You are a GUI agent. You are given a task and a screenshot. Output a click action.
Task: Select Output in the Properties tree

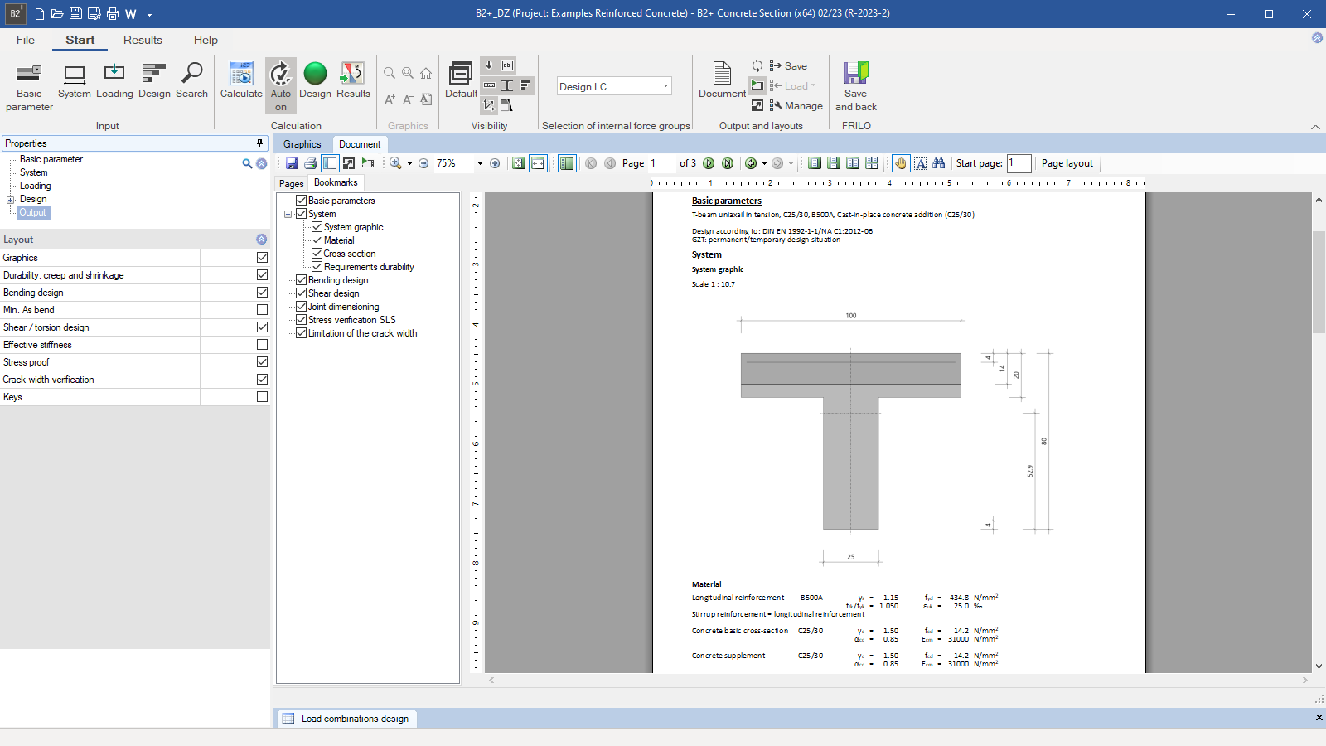click(x=33, y=213)
